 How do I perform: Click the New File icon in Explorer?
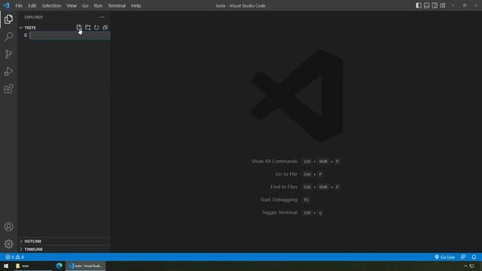click(79, 27)
